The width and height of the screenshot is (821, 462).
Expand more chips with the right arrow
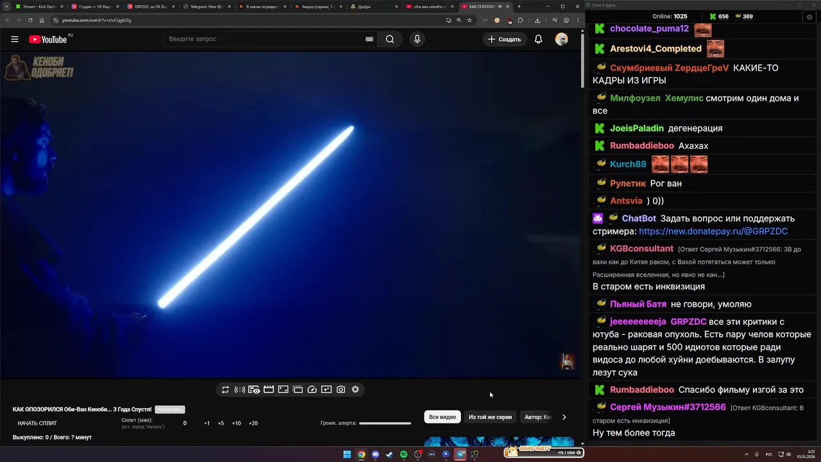(564, 417)
